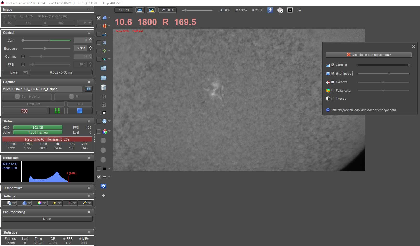Image resolution: width=420 pixels, height=246 pixels.
Task: Toggle the FPS limit checkbox
Action: pyautogui.click(x=23, y=64)
